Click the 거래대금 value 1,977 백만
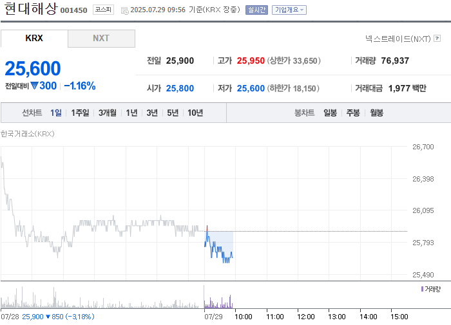The width and height of the screenshot is (451, 325). [x=407, y=88]
